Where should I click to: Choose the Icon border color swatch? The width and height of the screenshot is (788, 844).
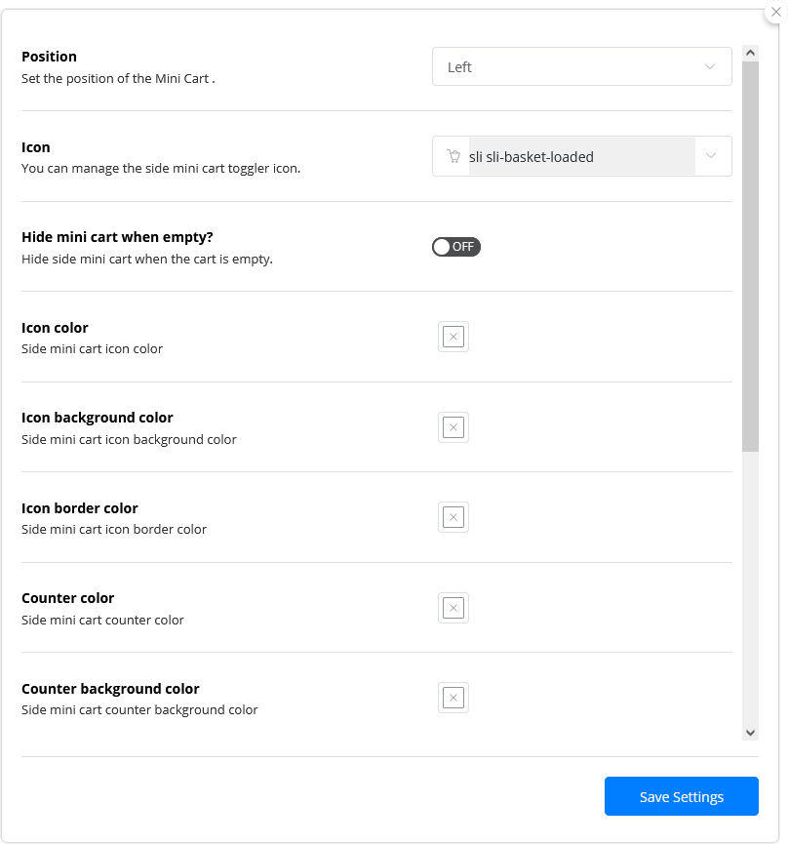tap(453, 517)
